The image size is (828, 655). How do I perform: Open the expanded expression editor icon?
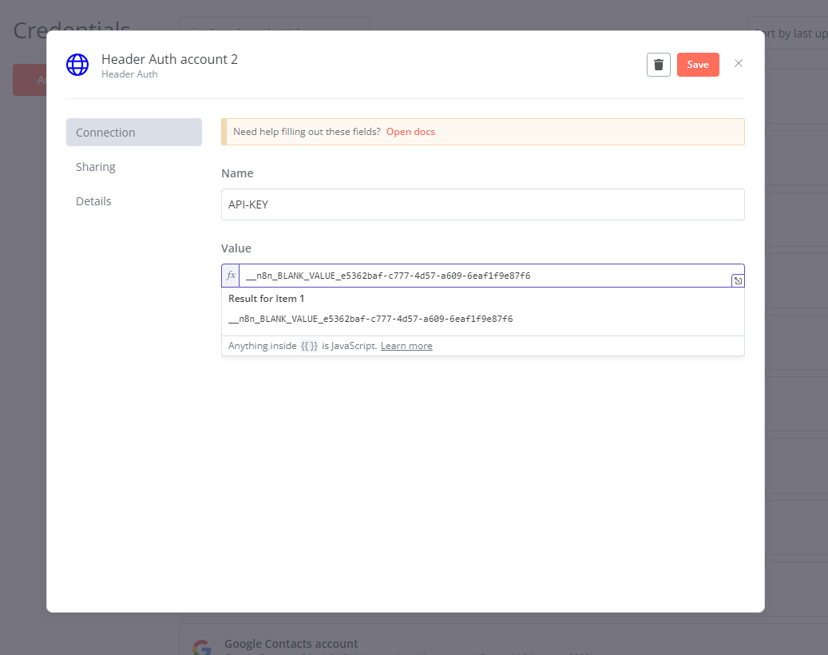tap(738, 280)
